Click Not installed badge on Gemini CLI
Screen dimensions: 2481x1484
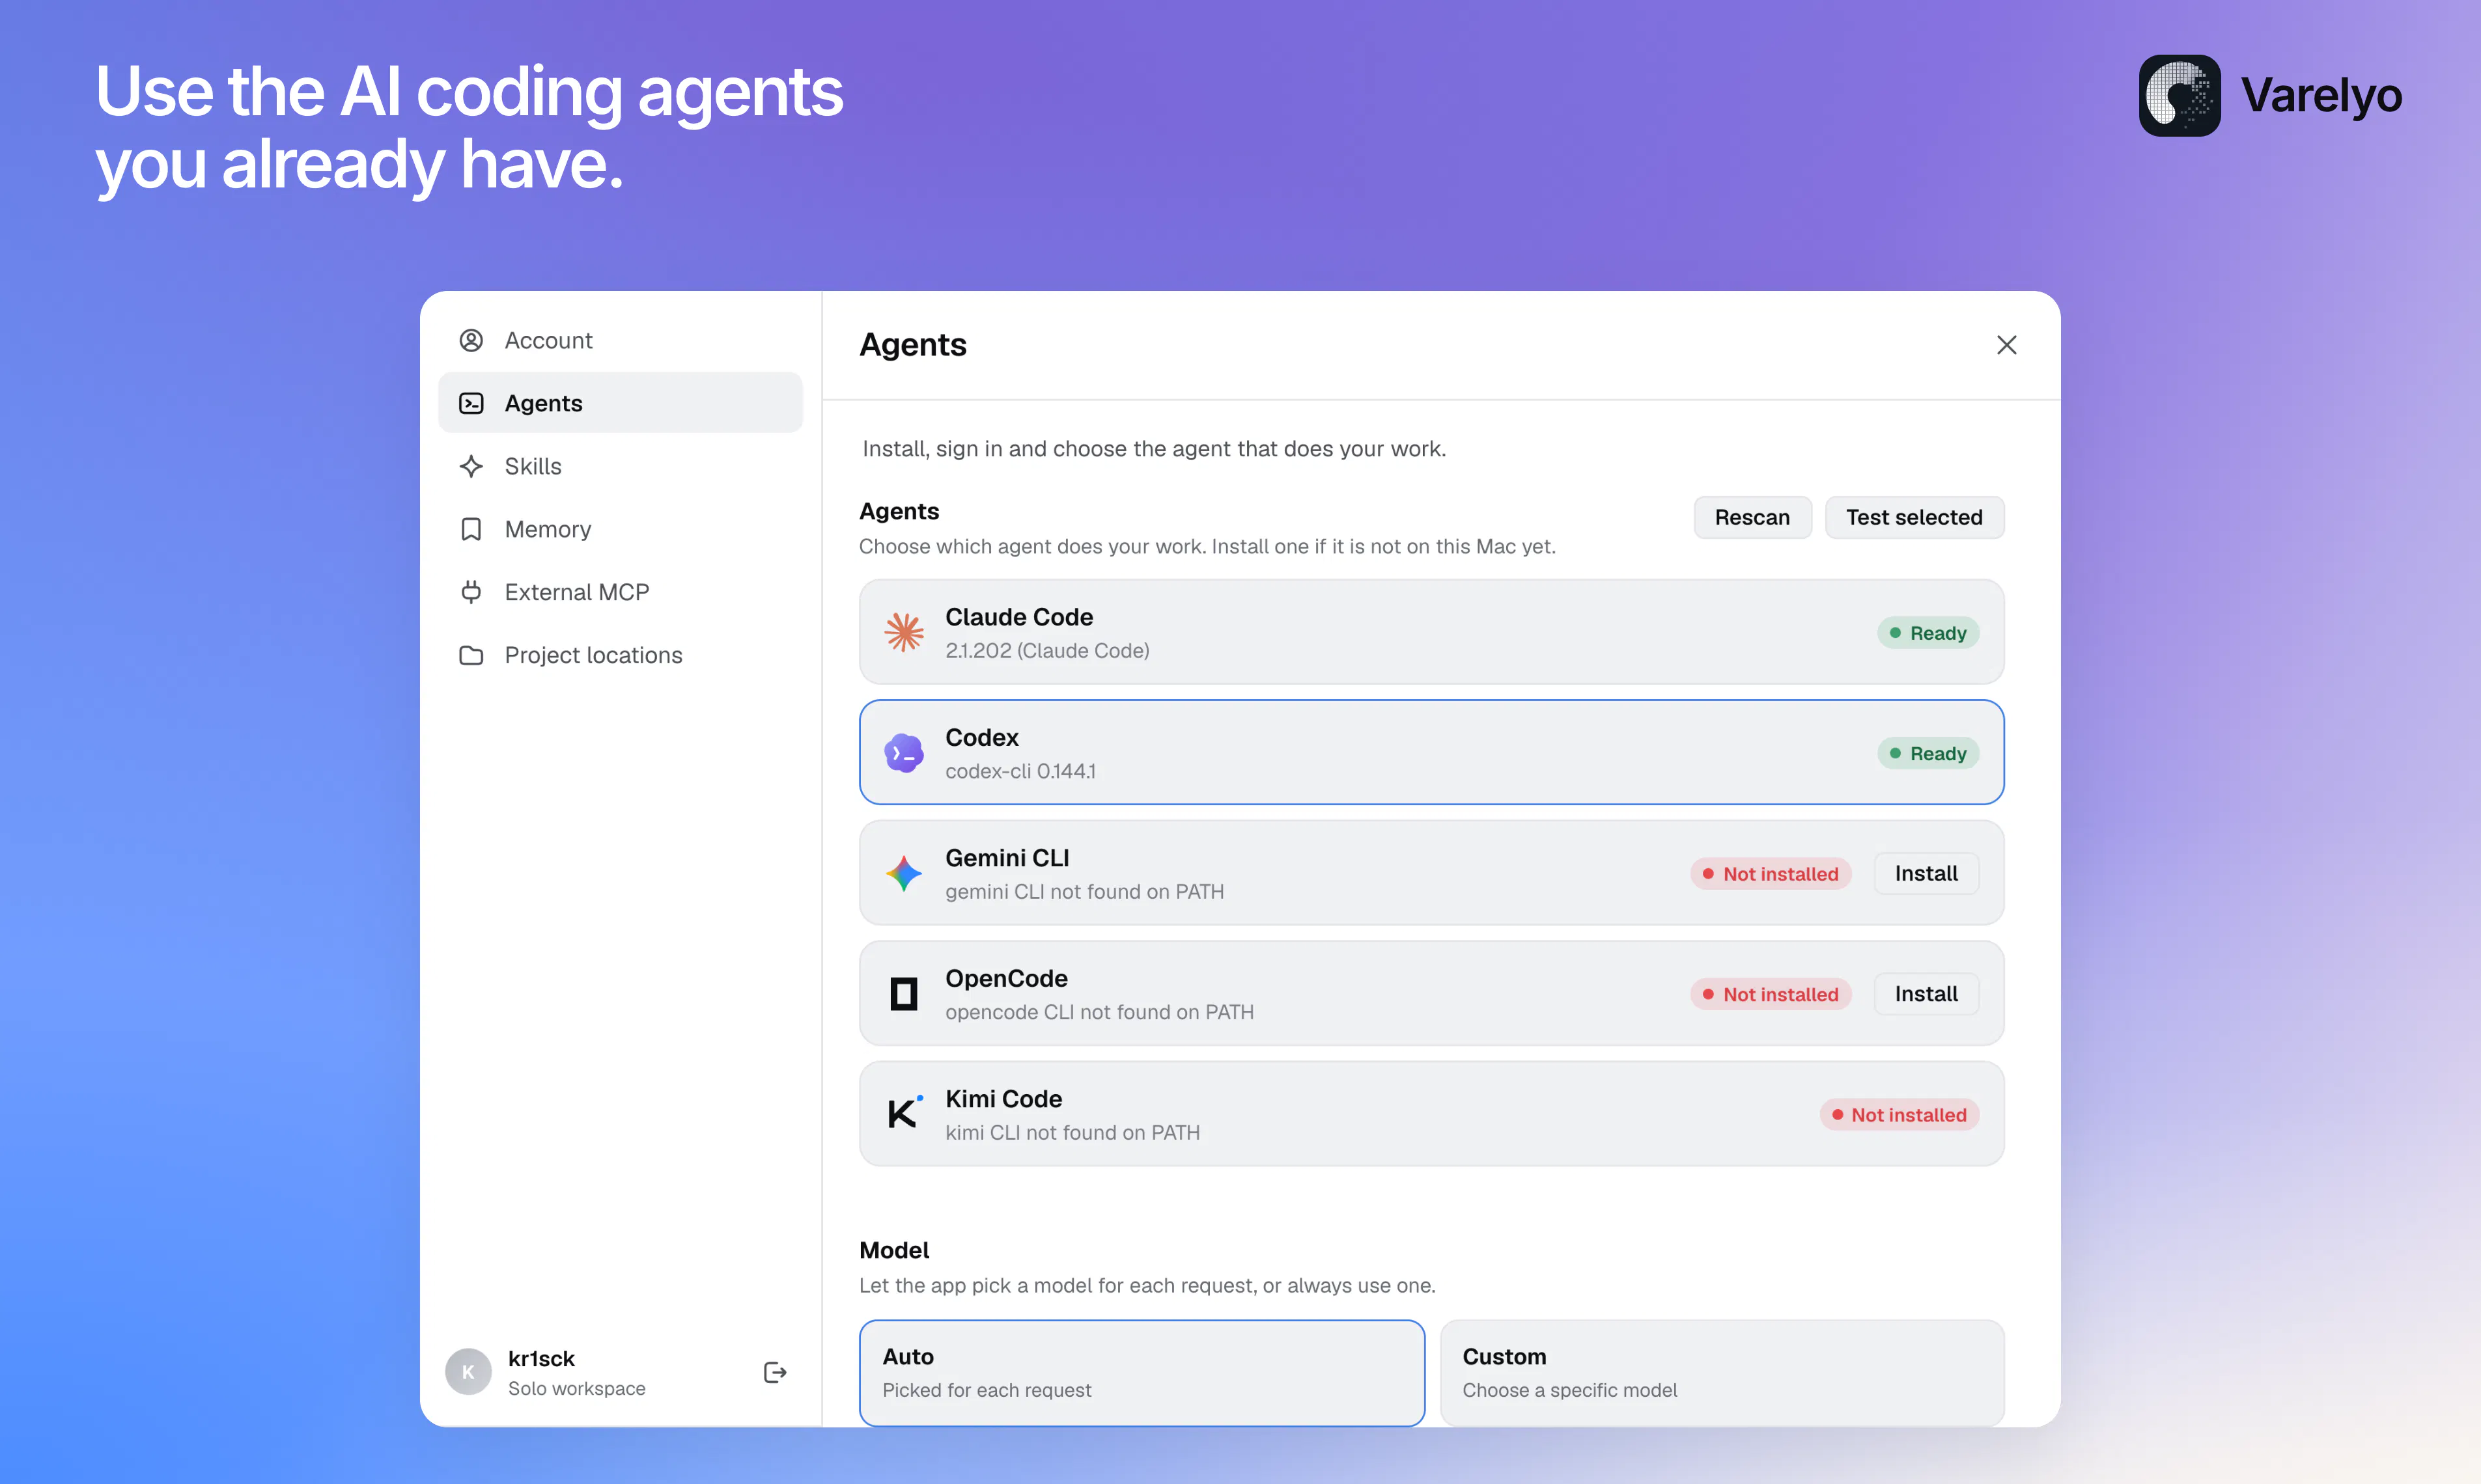click(x=1771, y=874)
